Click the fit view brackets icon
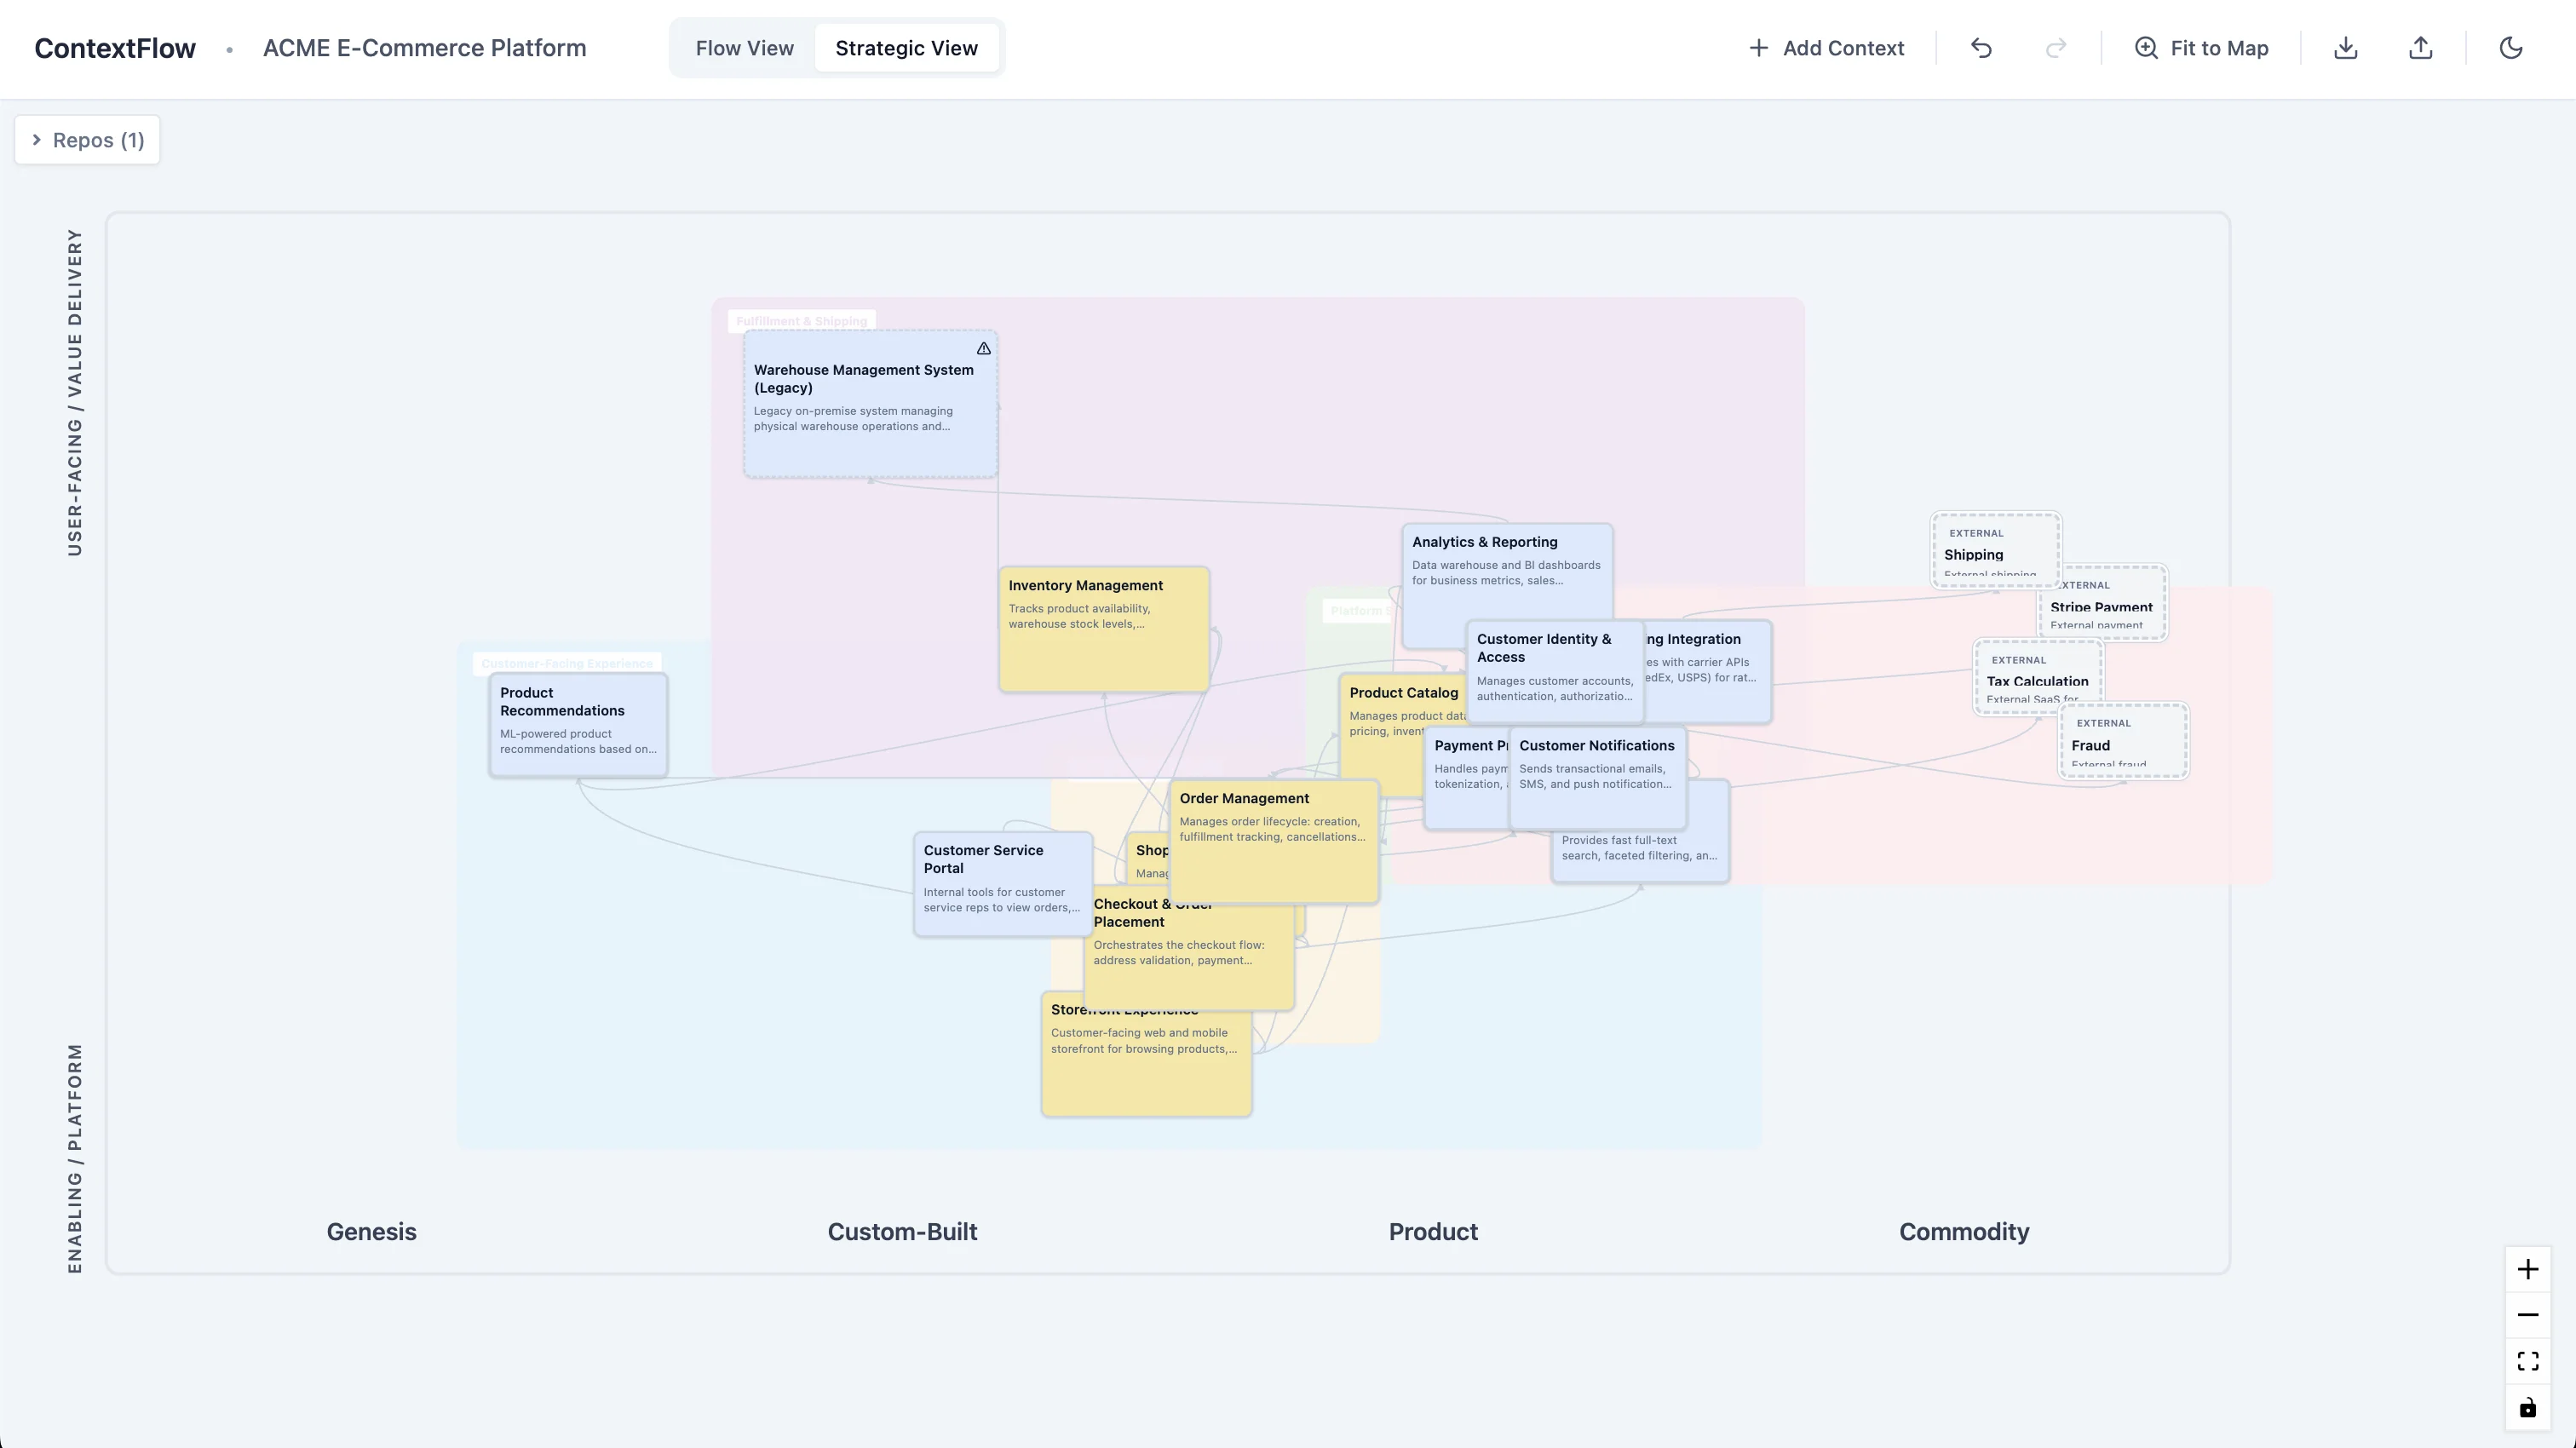The image size is (2576, 1448). [x=2527, y=1361]
